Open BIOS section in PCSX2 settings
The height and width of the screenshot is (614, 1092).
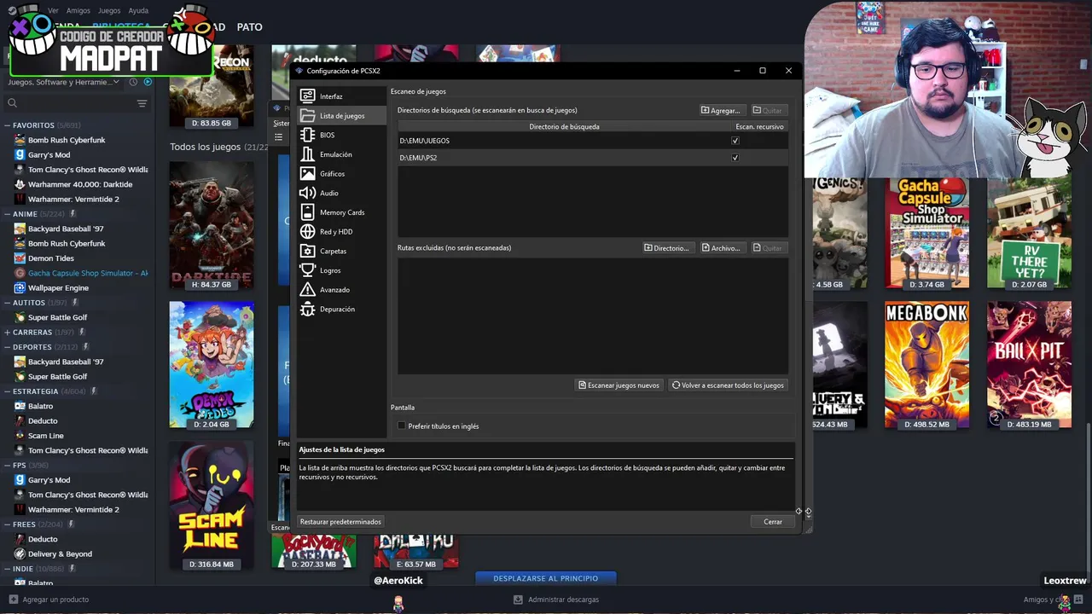[341, 135]
